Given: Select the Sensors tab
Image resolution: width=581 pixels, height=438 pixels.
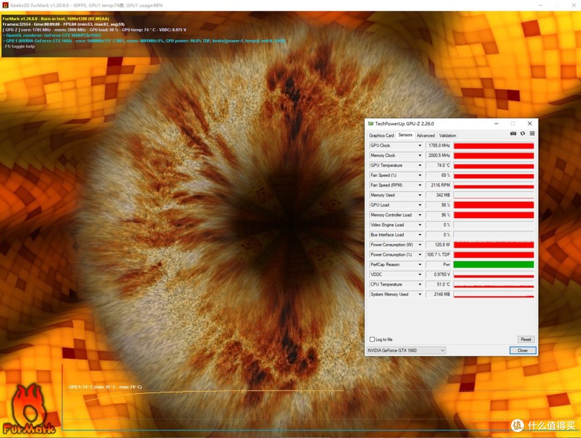Looking at the screenshot, I should point(405,135).
